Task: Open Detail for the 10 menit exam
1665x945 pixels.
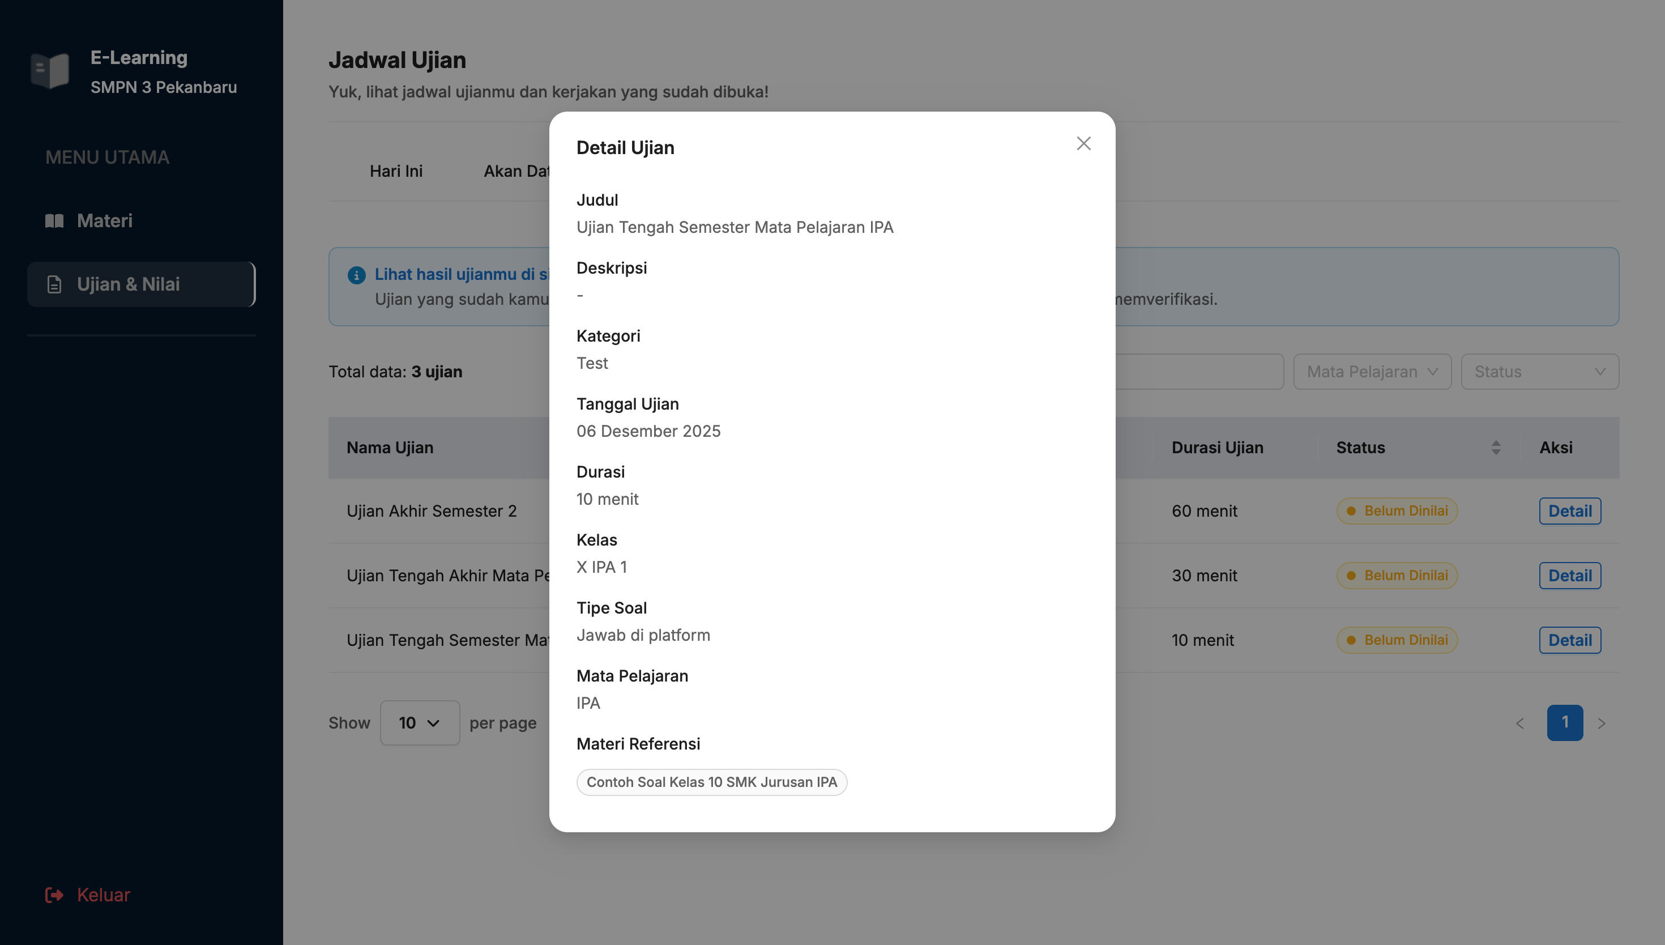Action: 1570,640
